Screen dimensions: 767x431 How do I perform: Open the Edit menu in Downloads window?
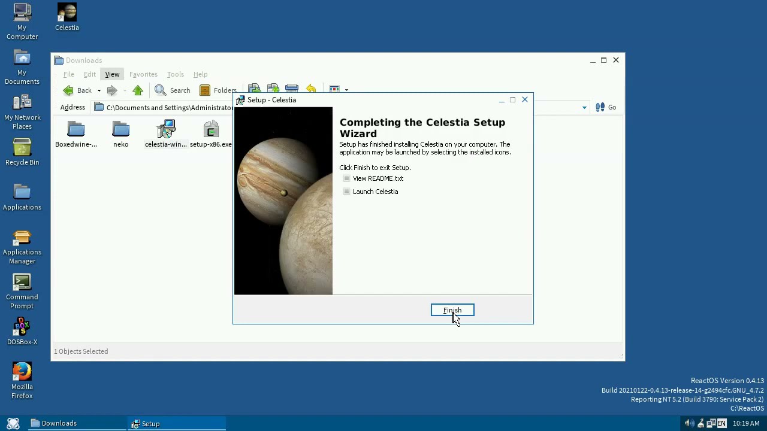(90, 74)
